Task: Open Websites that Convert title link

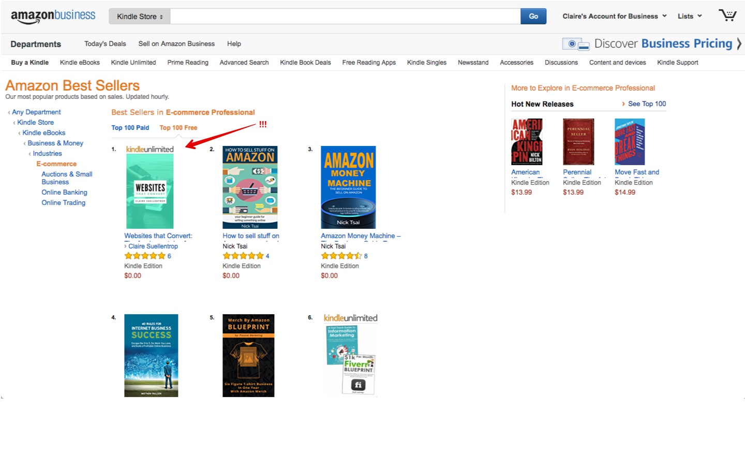Action: tap(158, 236)
